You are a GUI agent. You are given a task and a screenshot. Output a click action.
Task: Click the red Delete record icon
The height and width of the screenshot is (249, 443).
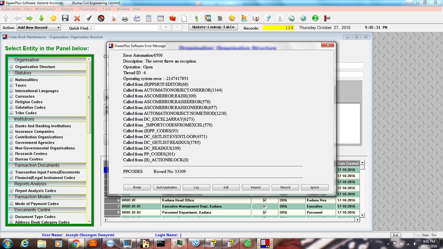pos(78,18)
